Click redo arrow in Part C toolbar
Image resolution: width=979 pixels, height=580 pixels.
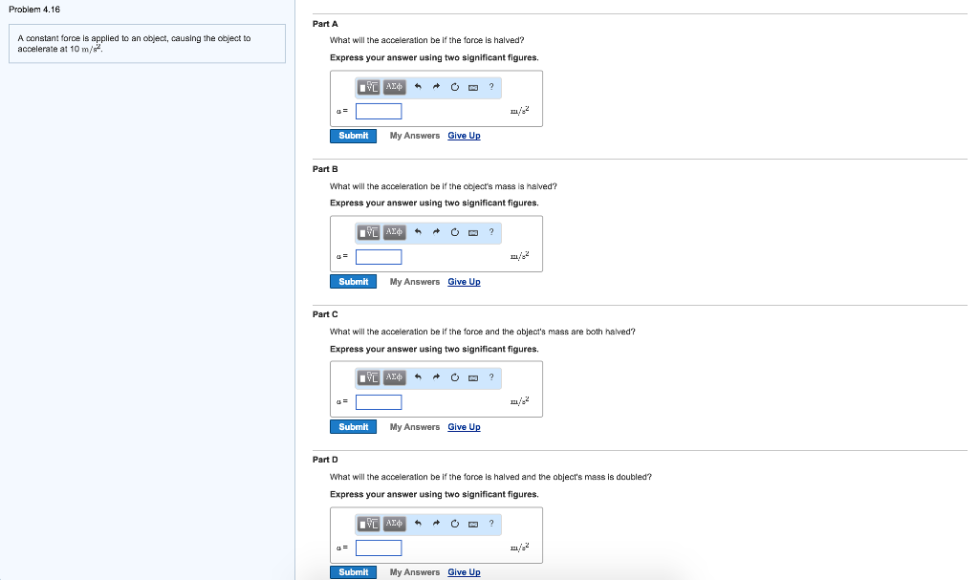[x=436, y=377]
